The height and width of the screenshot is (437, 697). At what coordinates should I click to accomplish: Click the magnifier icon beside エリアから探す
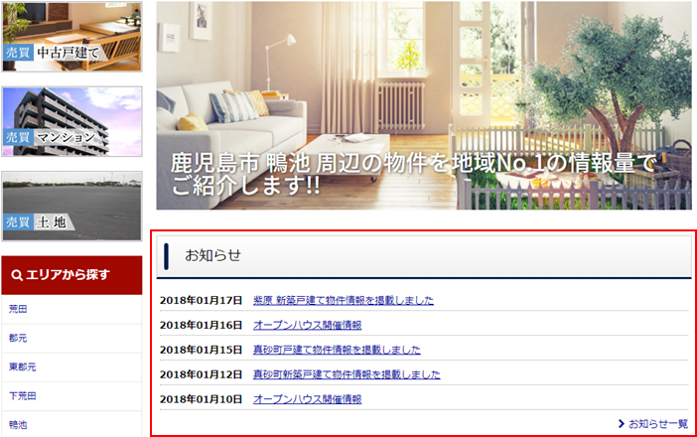[x=17, y=275]
